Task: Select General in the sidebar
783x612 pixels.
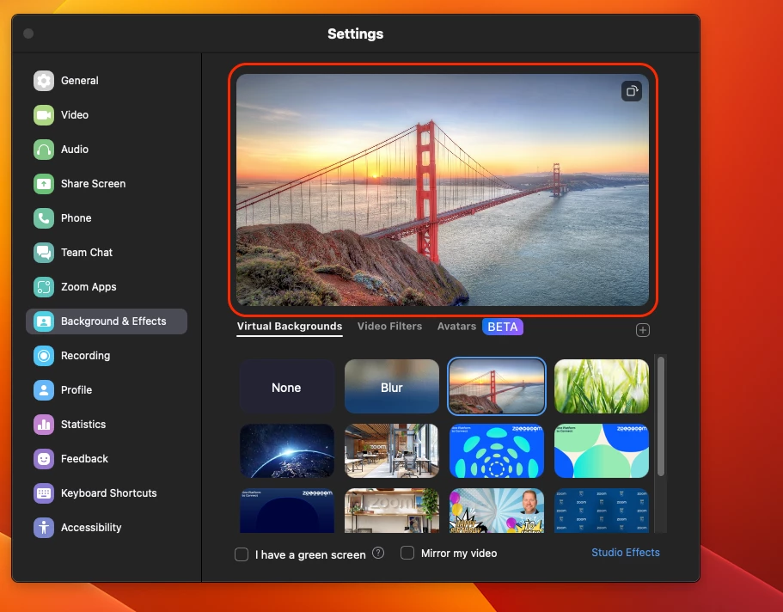Action: pyautogui.click(x=107, y=81)
